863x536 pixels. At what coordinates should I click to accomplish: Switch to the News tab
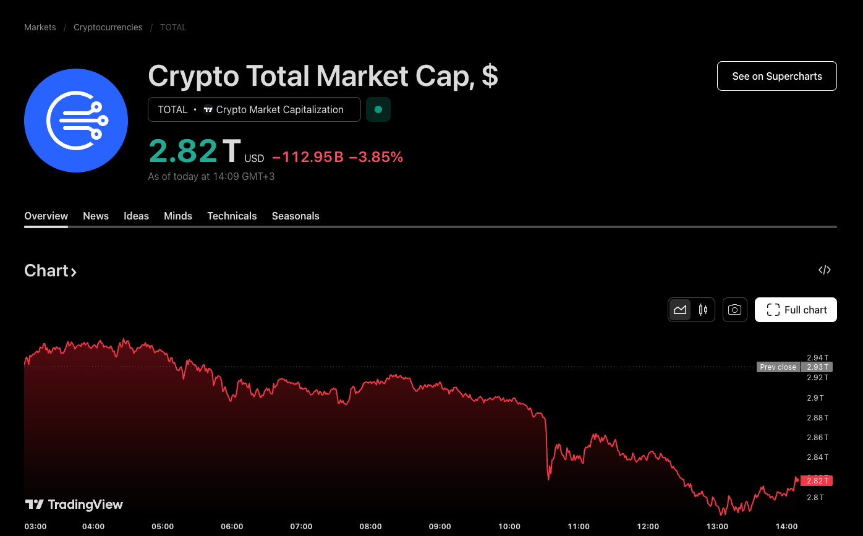point(96,216)
